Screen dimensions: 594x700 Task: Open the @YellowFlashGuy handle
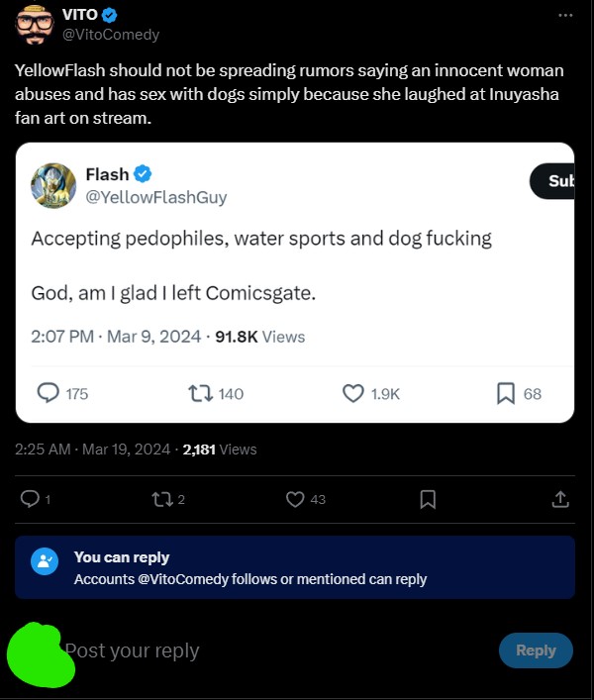(x=156, y=197)
